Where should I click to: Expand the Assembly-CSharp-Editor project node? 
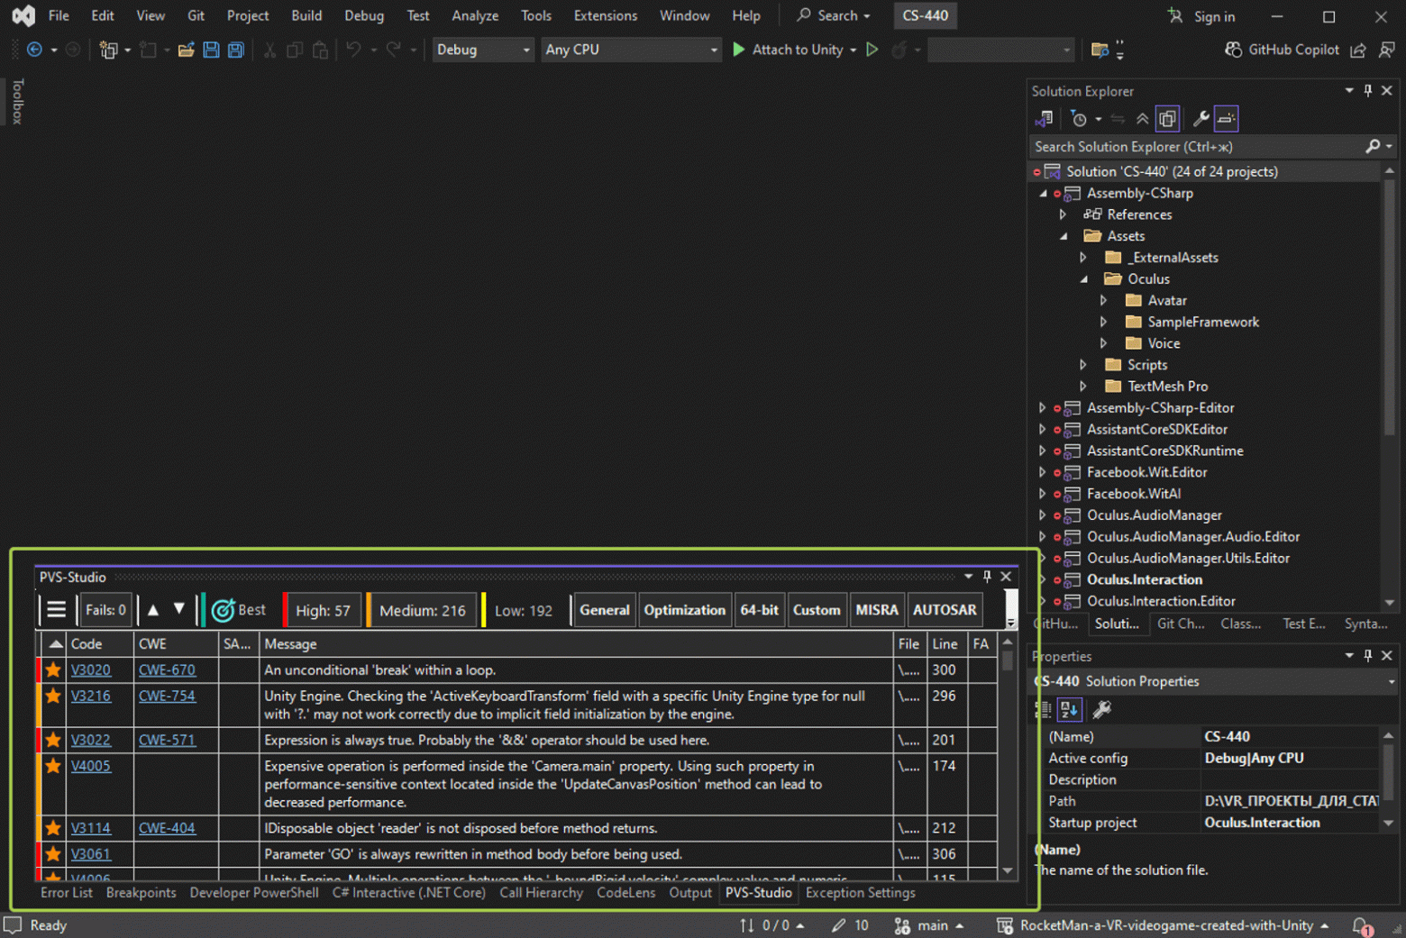(x=1043, y=408)
